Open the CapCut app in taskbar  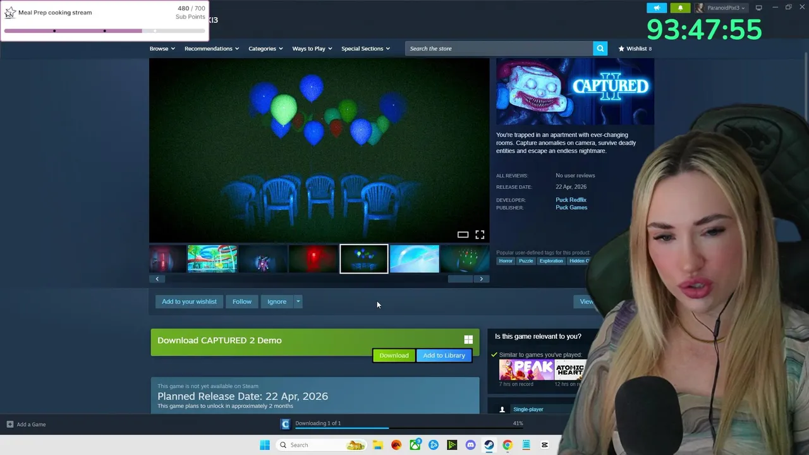tap(544, 445)
